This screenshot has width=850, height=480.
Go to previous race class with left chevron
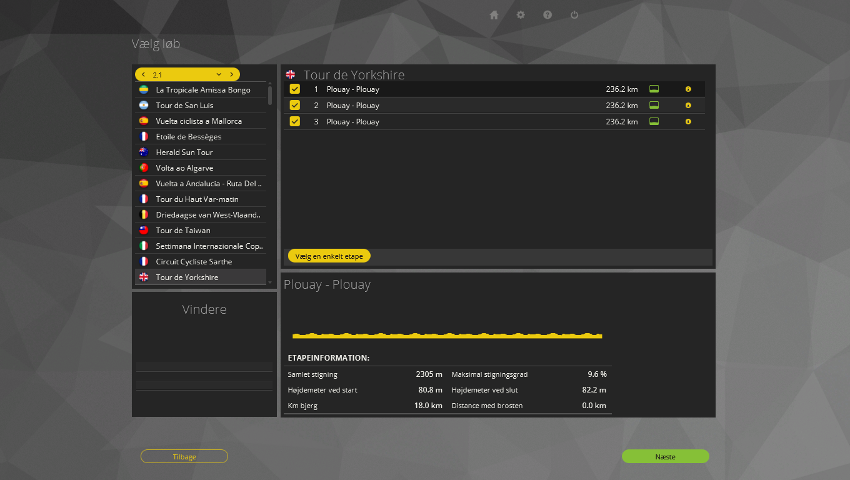click(144, 74)
